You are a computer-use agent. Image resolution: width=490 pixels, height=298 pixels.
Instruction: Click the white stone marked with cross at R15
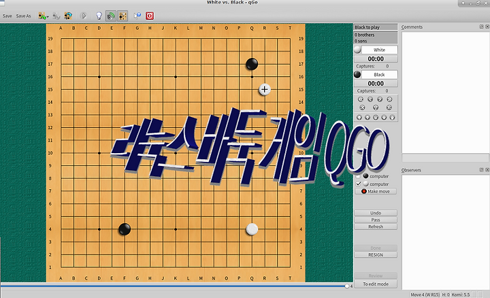(x=264, y=89)
